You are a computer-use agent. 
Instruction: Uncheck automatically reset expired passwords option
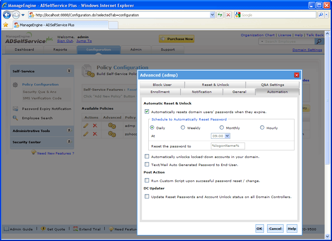[147, 112]
